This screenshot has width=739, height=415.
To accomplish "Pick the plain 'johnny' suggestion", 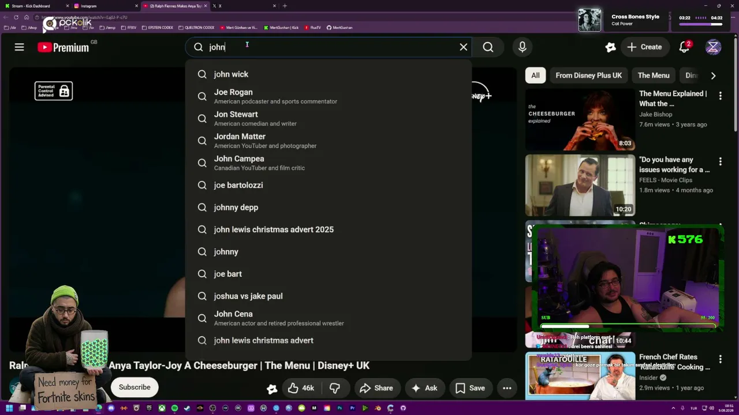I will pyautogui.click(x=328, y=252).
